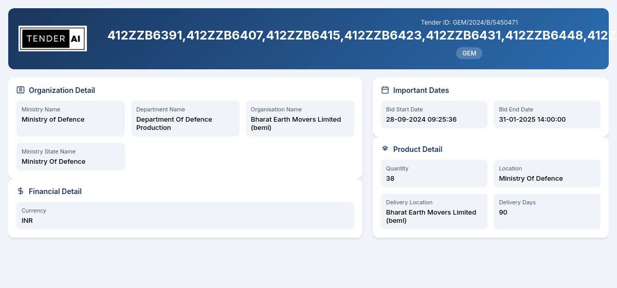Click the Ministry State Name card
The height and width of the screenshot is (288, 617).
(x=70, y=157)
